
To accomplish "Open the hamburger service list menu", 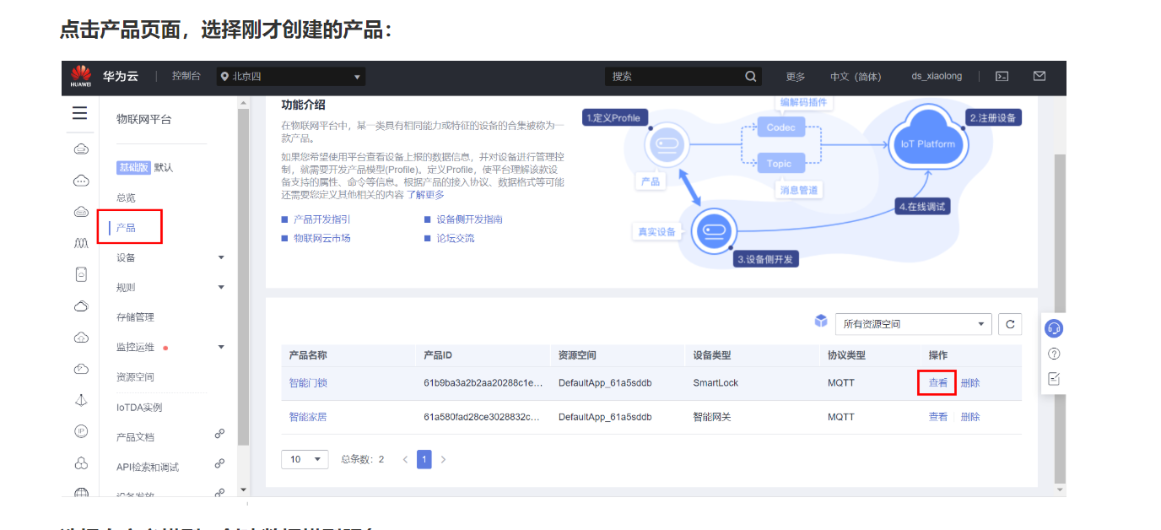I will [x=80, y=113].
